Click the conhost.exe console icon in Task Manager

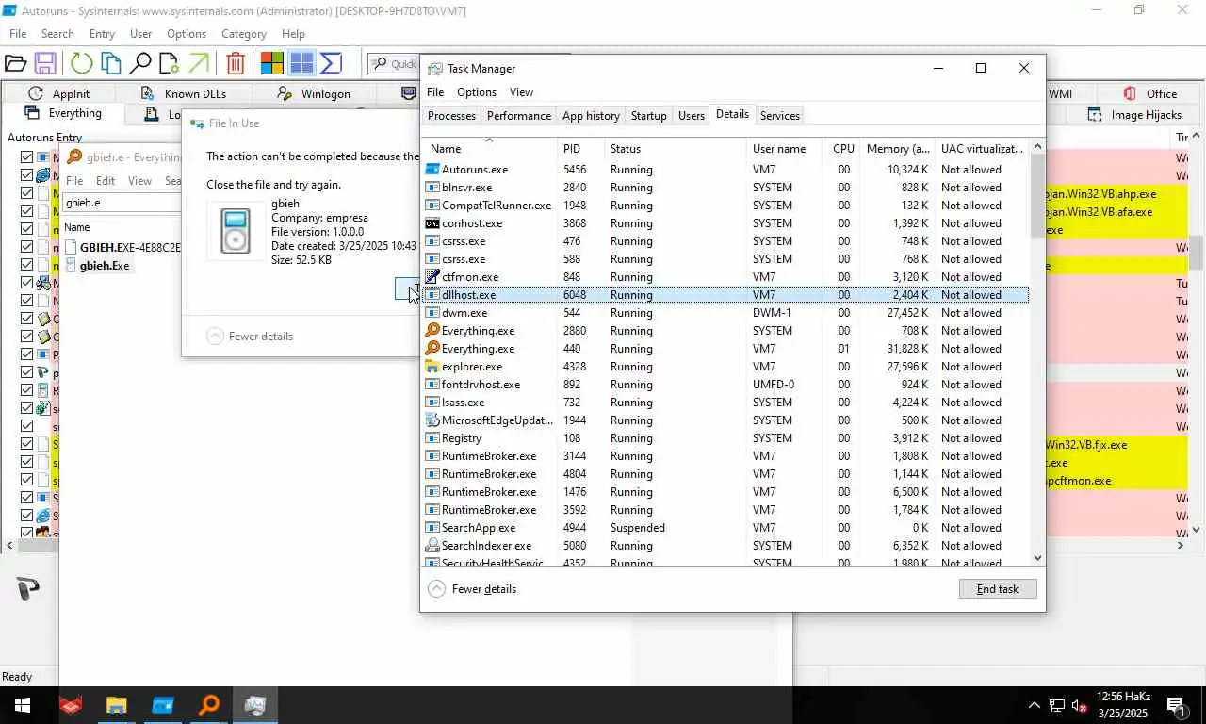point(432,223)
